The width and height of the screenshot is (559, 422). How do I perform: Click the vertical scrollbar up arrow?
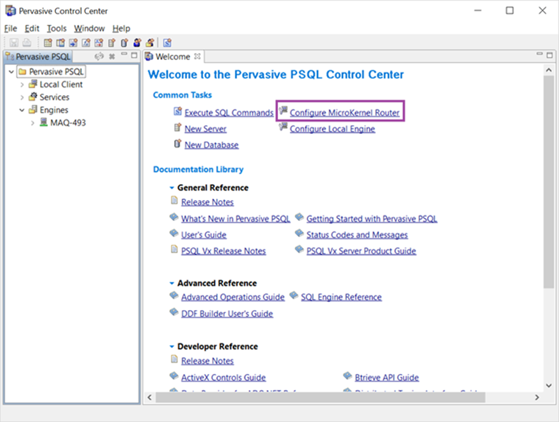click(x=549, y=70)
